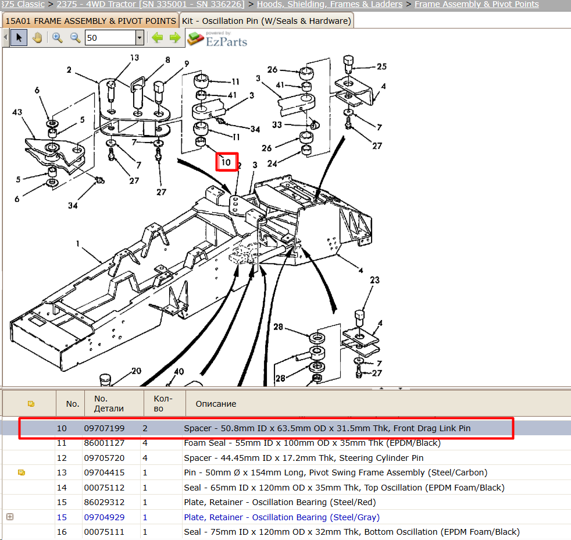The width and height of the screenshot is (571, 540).
Task: Click the note icon in table header
Action: (31, 404)
